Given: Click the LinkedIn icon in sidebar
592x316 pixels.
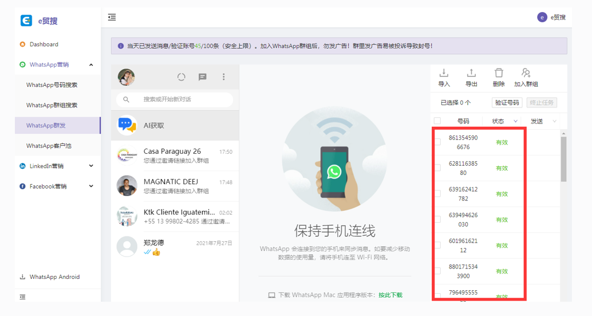Looking at the screenshot, I should pyautogui.click(x=23, y=166).
